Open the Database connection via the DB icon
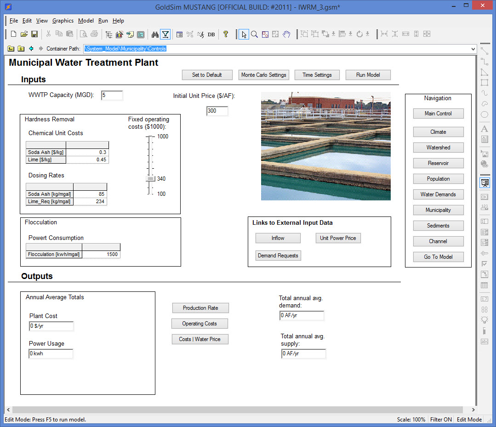 pyautogui.click(x=211, y=34)
